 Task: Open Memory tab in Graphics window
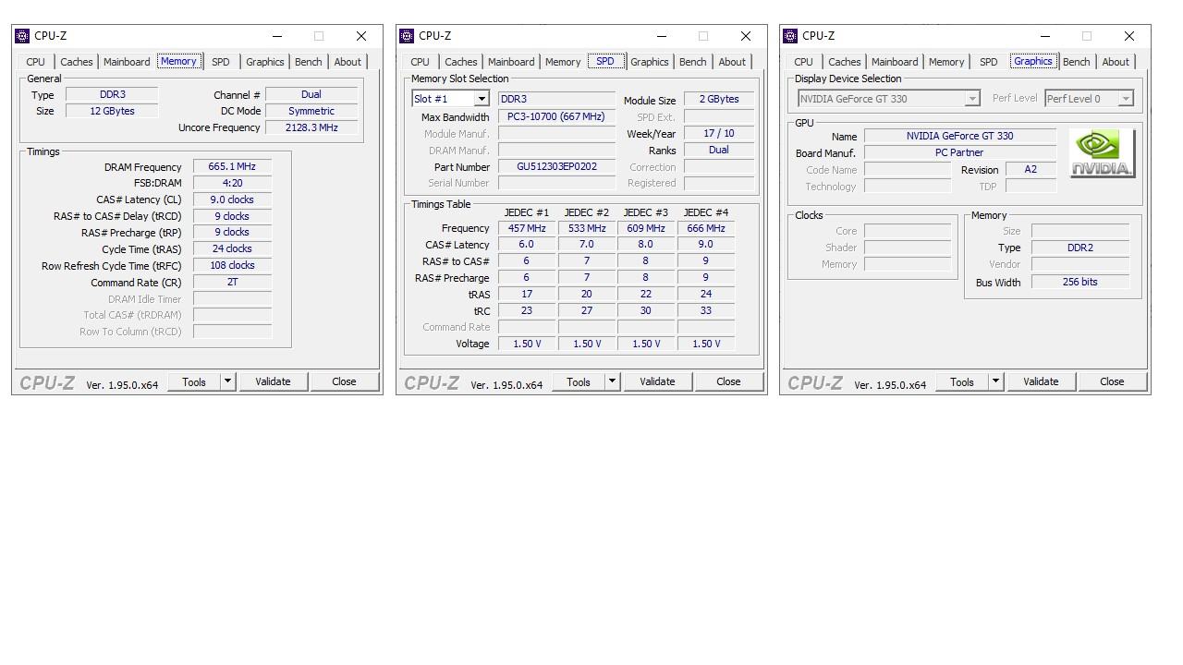(946, 62)
